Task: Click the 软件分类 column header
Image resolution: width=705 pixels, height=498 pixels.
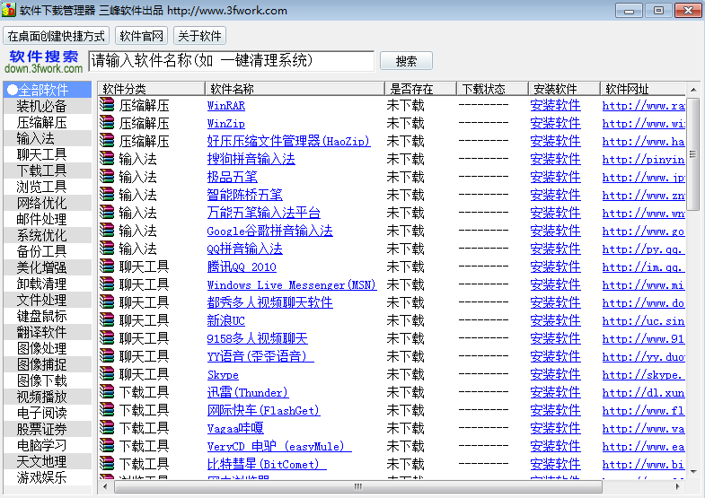Action: (x=152, y=89)
